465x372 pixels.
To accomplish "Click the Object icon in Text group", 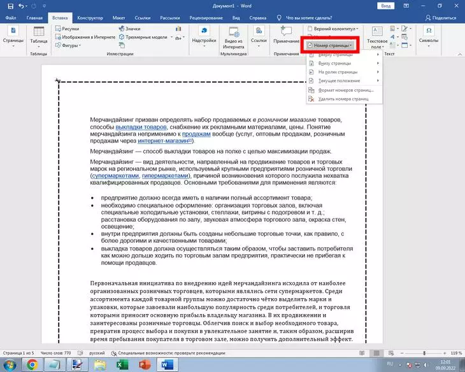I will 406,45.
